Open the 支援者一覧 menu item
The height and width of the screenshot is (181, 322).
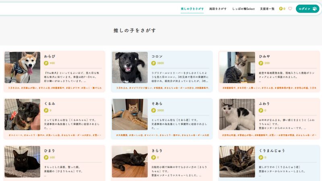click(x=267, y=9)
